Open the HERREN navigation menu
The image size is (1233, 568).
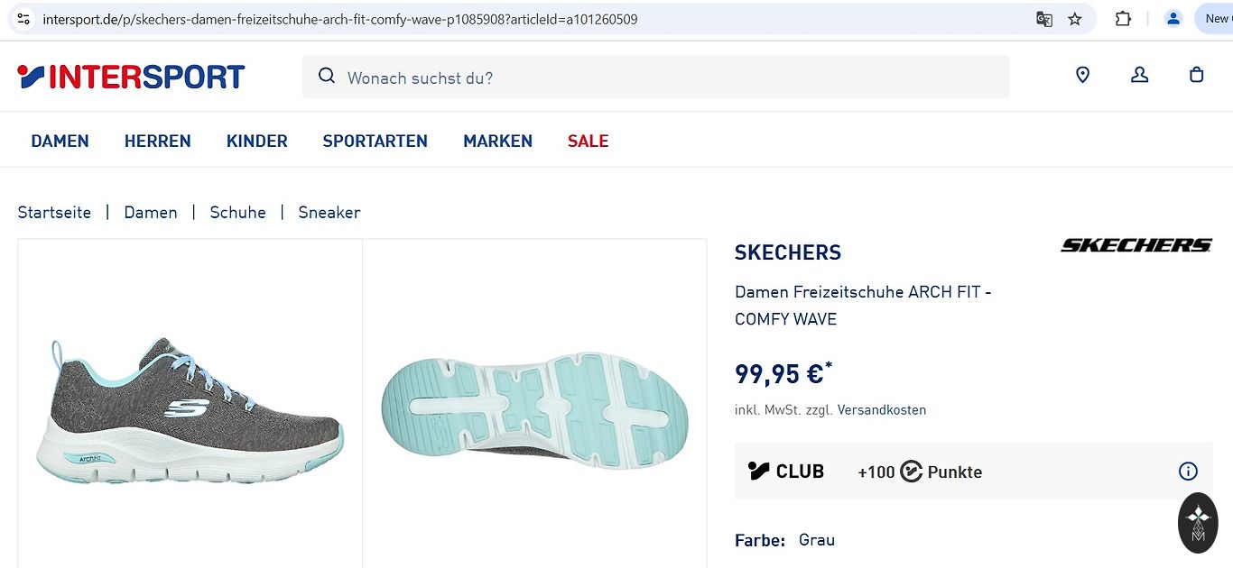(158, 141)
